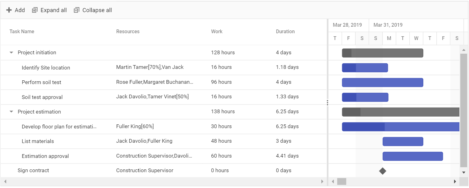Collapse the Project initiation group
The width and height of the screenshot is (469, 188).
coord(11,53)
